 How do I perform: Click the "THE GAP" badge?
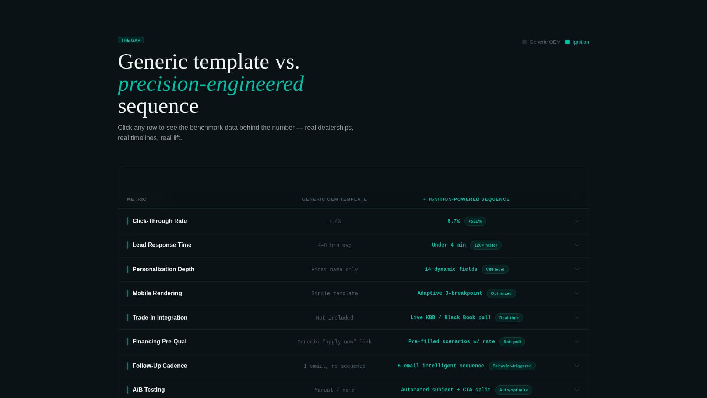pyautogui.click(x=131, y=40)
